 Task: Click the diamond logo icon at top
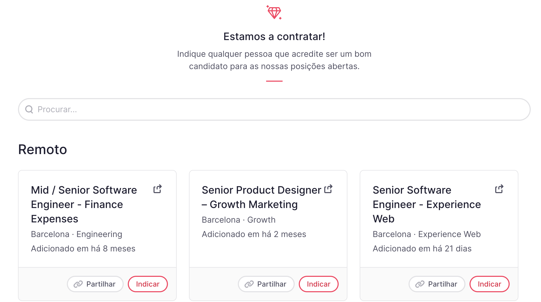[274, 12]
